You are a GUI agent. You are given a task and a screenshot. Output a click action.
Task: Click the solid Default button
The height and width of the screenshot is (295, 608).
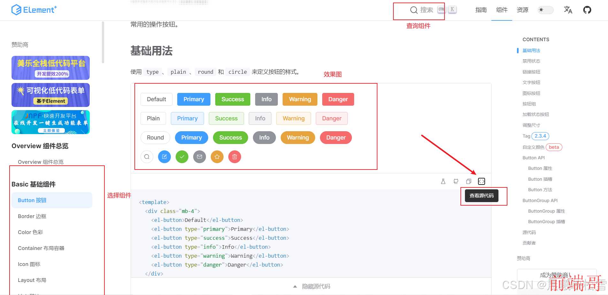click(x=156, y=99)
